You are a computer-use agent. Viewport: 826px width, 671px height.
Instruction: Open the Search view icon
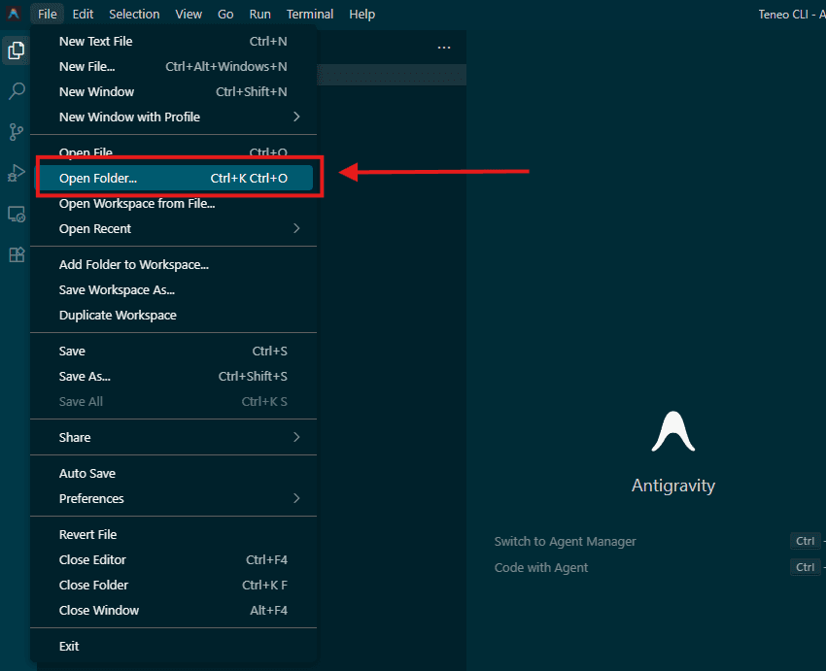[17, 91]
